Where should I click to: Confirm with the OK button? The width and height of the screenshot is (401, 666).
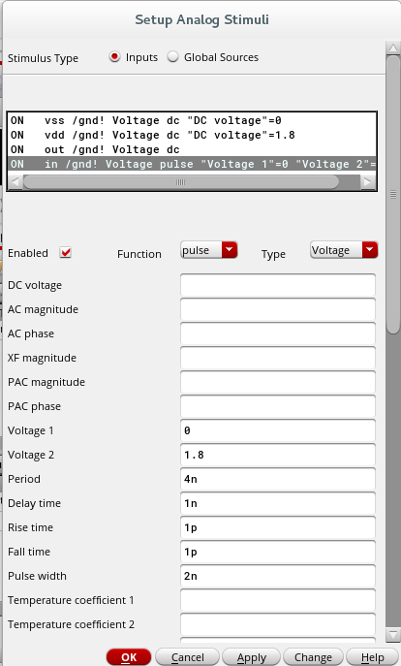point(129,657)
